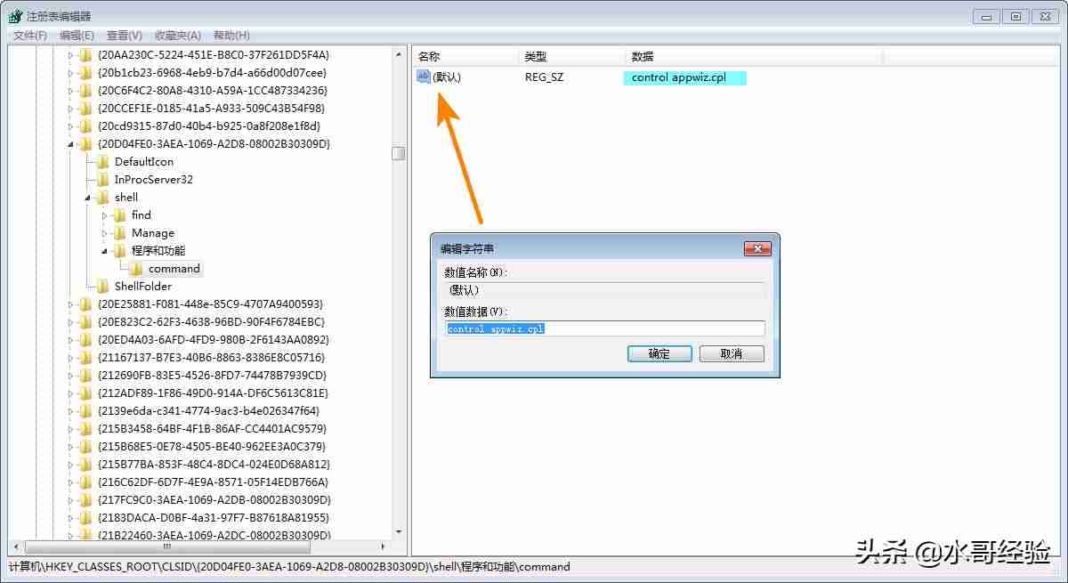Click the Manage folder icon
The width and height of the screenshot is (1068, 583).
[120, 232]
